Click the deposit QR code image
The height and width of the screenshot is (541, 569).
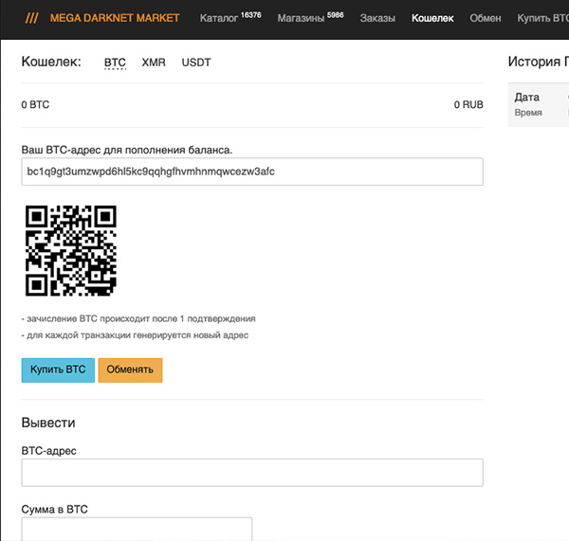[71, 250]
